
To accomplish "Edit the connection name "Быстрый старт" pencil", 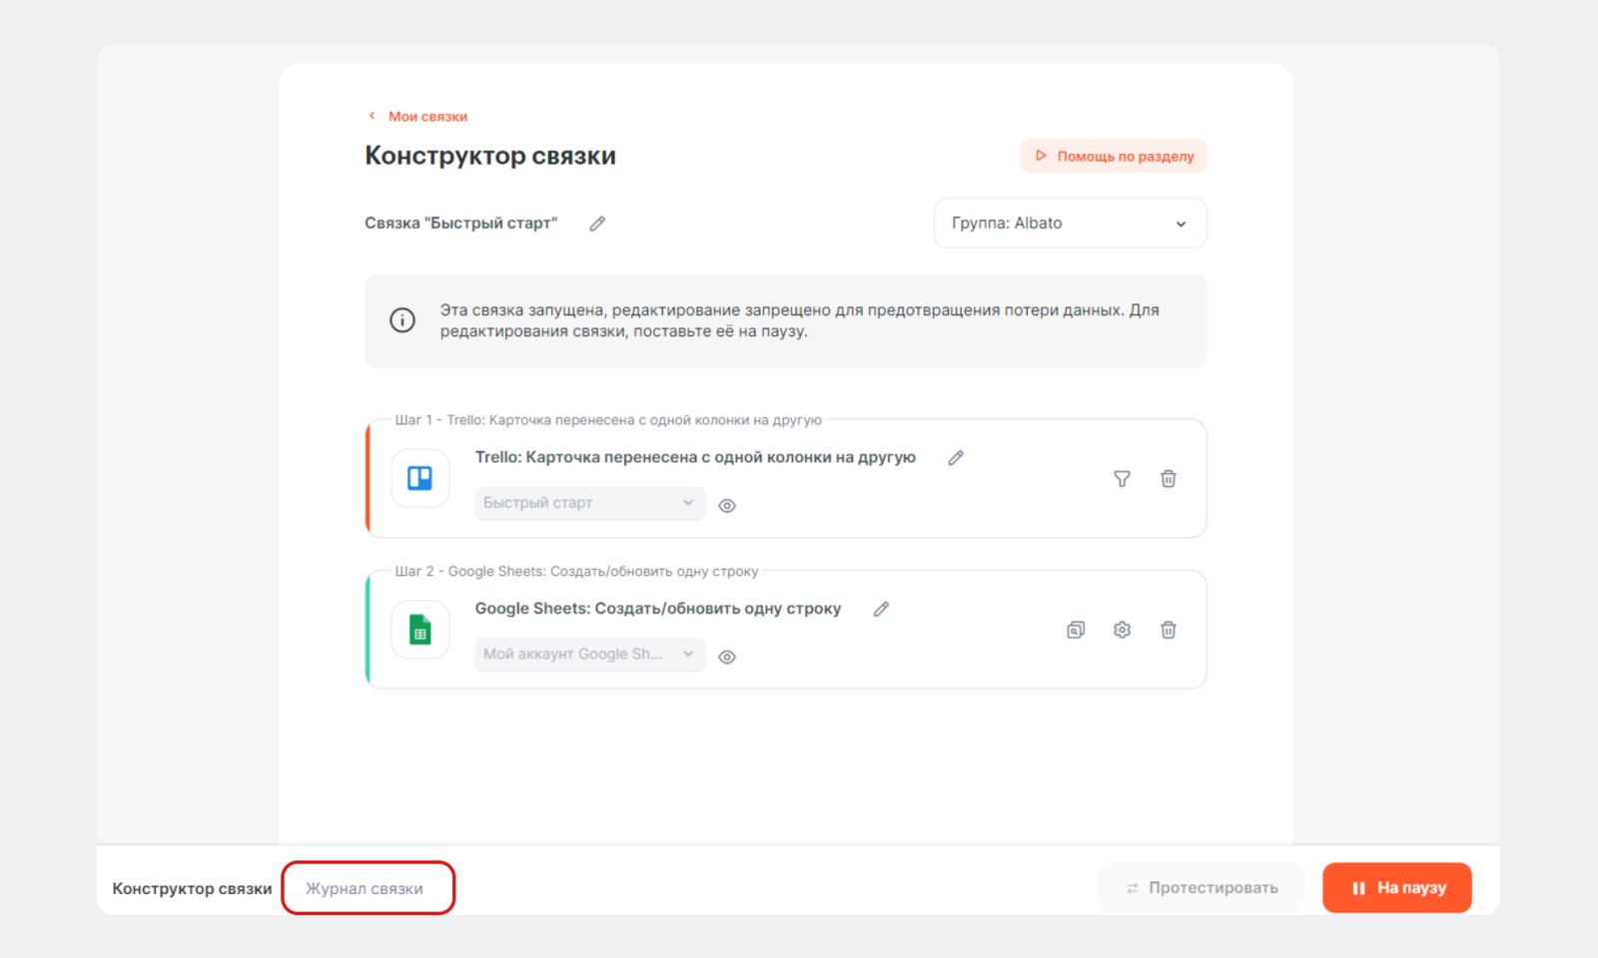I will (597, 224).
